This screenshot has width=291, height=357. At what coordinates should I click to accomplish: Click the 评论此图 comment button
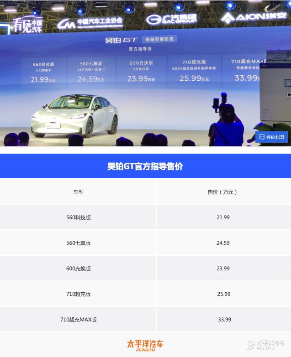coord(271,137)
